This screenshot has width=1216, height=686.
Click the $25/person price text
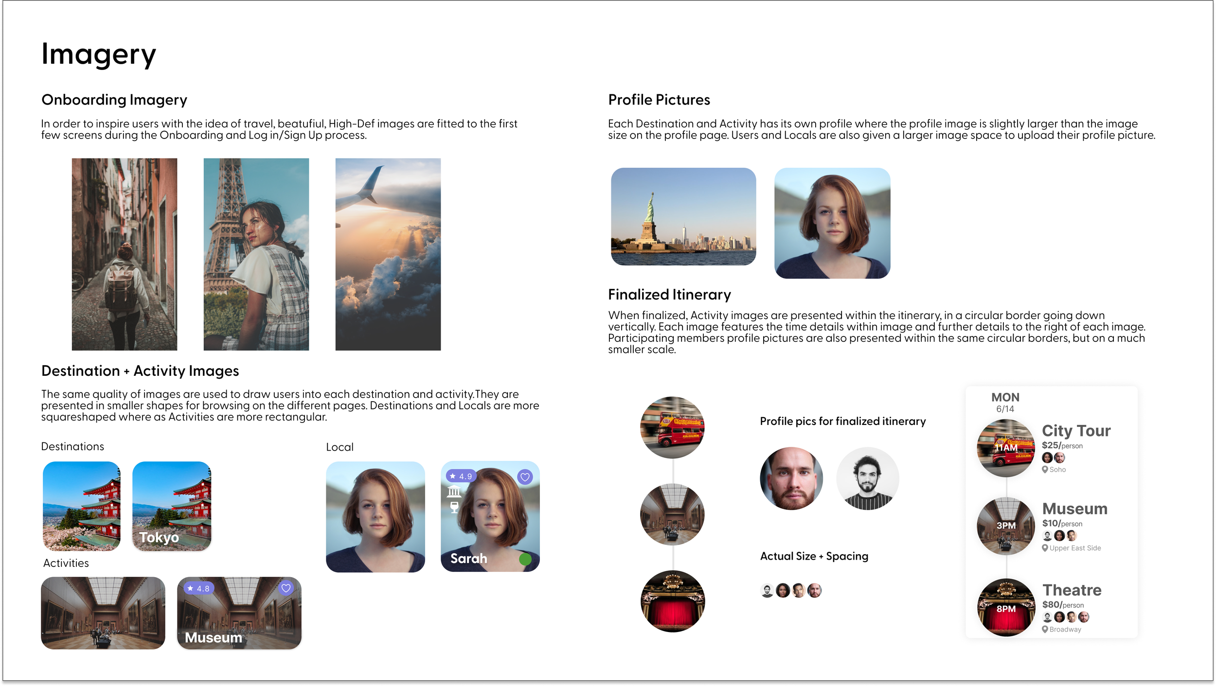(x=1062, y=445)
